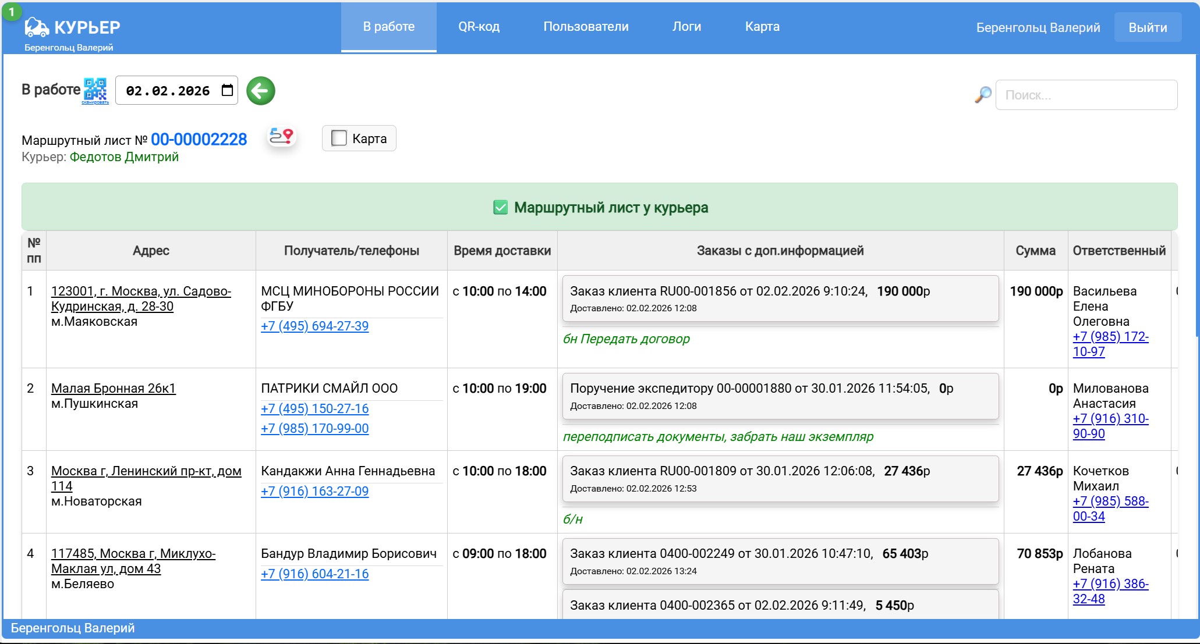Screen dimensions: 1200x644
Task: Open address Ленинский пр-кт, дом 114
Action: pos(146,478)
